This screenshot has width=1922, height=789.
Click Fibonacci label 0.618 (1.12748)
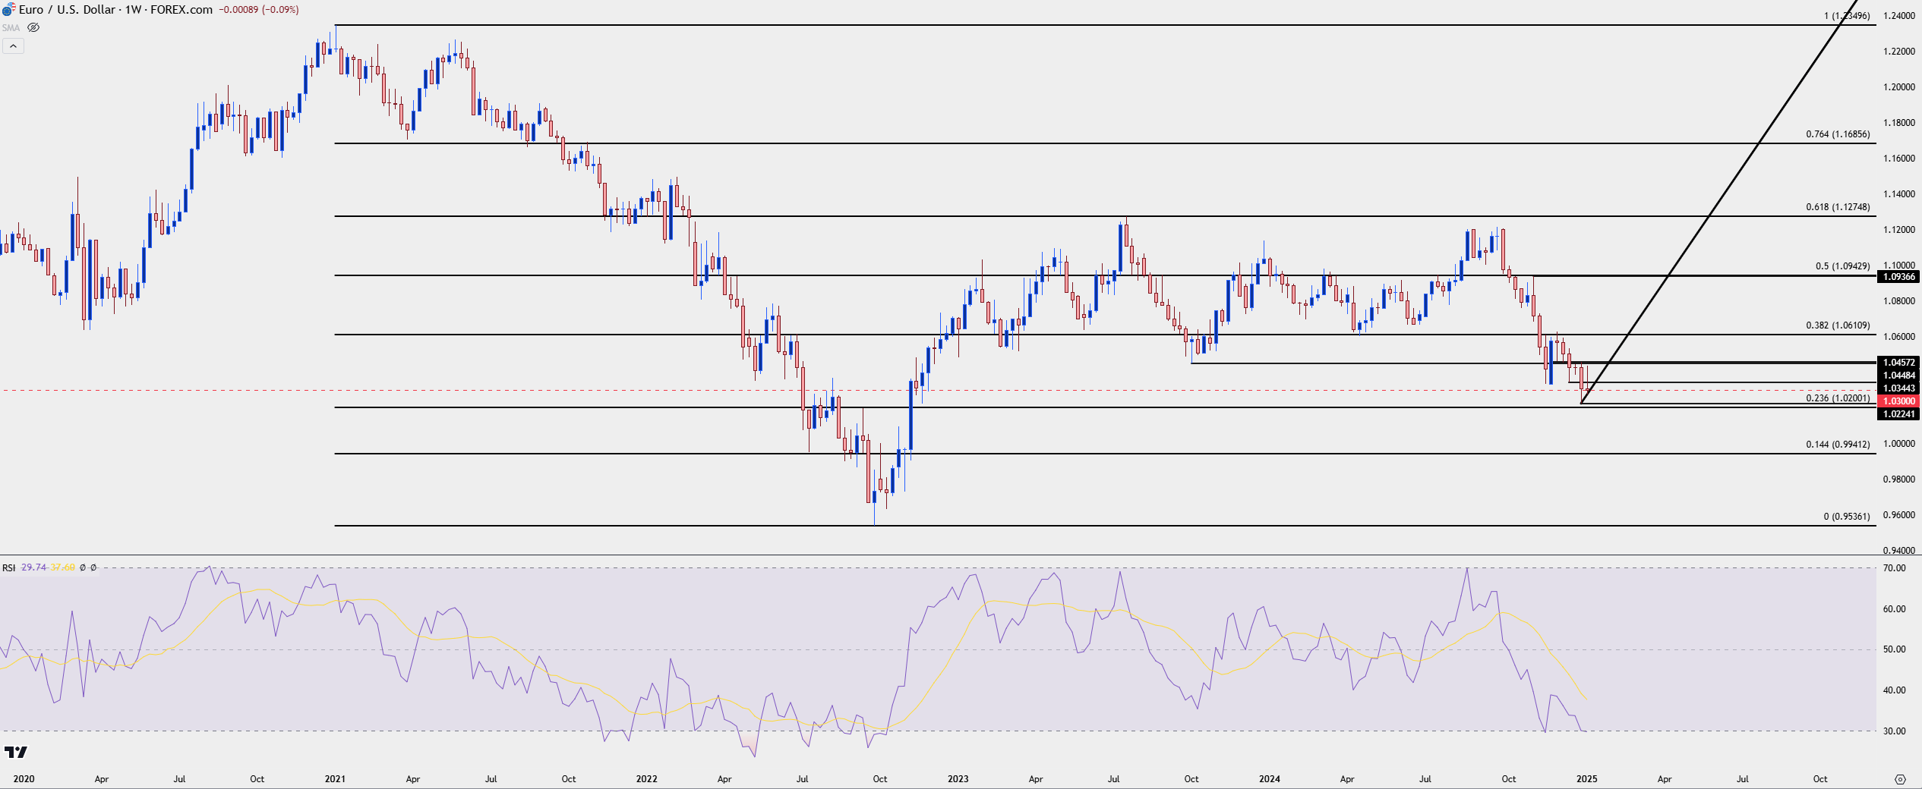click(x=1838, y=207)
